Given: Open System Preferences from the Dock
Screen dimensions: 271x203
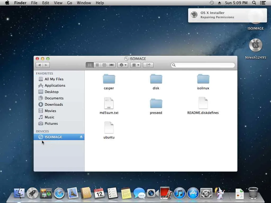Looking at the screenshot, I should coord(206,194).
